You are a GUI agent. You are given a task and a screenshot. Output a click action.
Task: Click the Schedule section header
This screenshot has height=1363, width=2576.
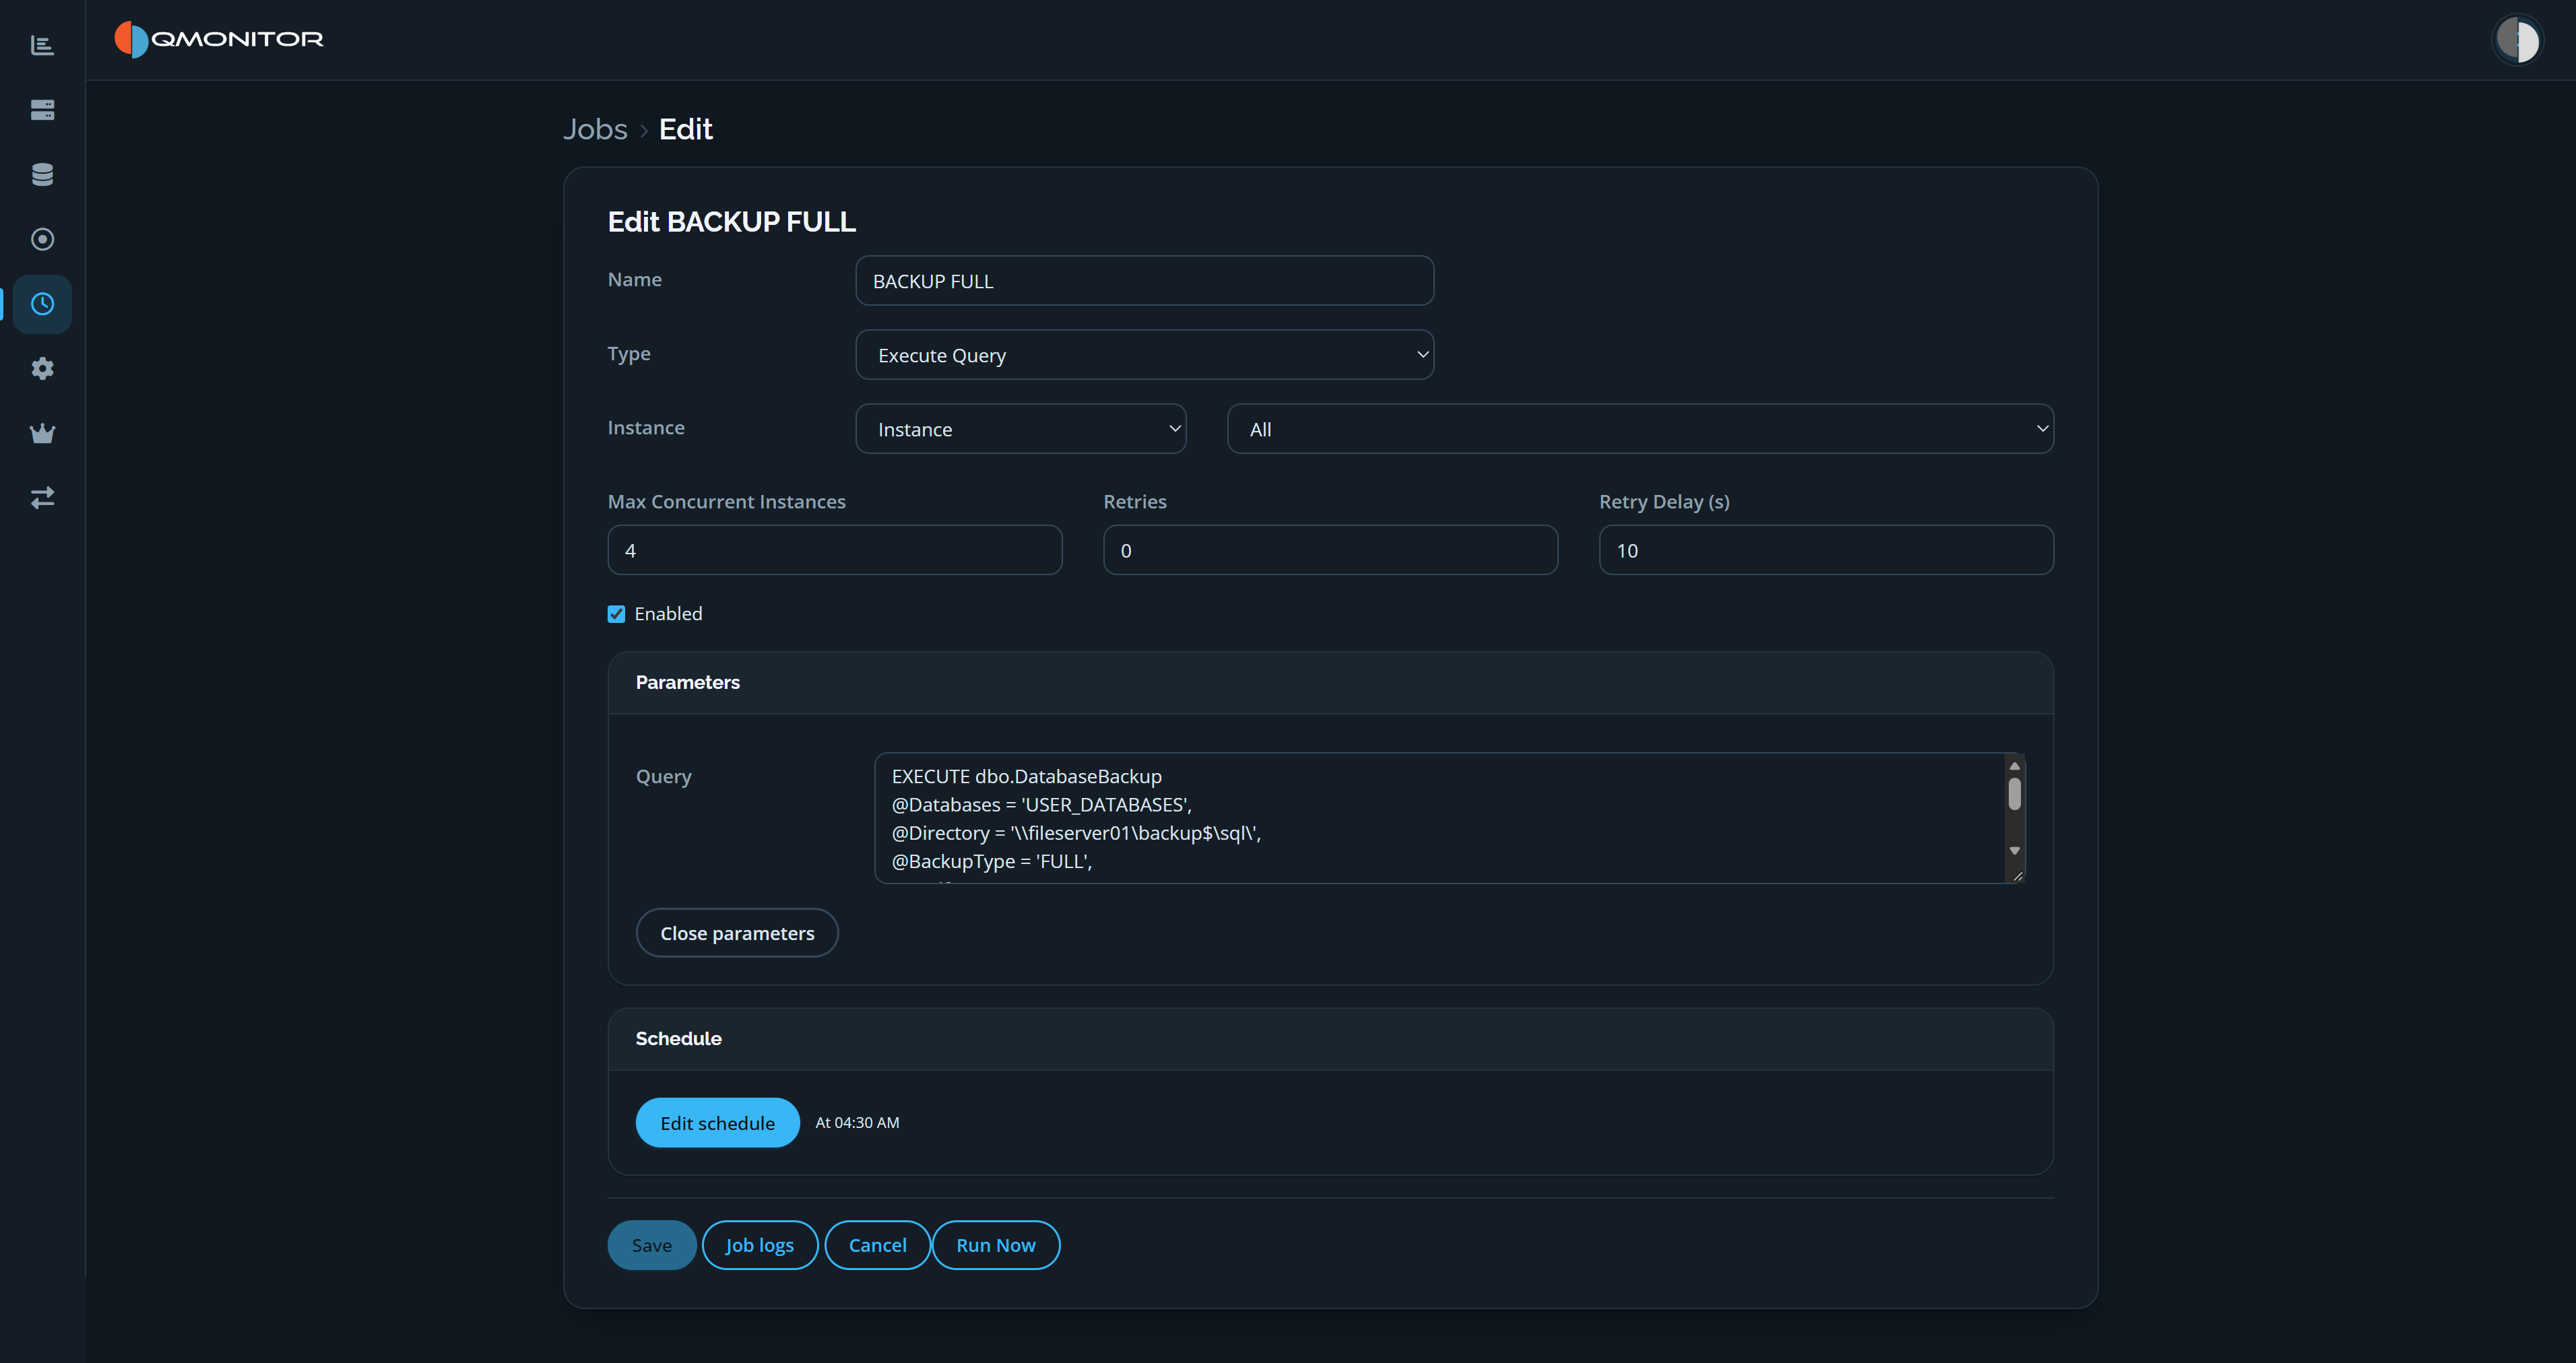[1330, 1039]
